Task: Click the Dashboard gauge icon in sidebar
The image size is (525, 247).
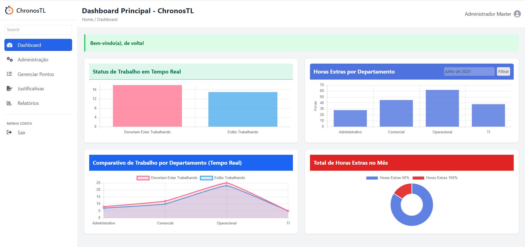Action: (10, 45)
